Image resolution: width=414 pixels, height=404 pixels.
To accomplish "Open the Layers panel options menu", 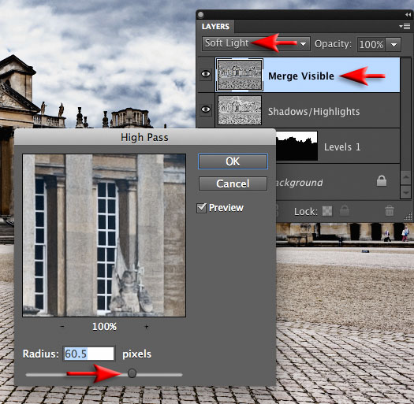I will pos(405,26).
